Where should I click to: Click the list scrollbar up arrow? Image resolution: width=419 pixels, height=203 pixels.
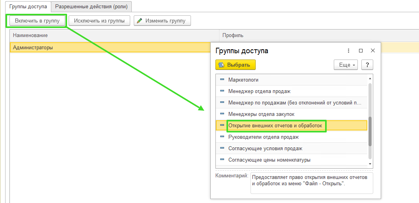[370, 78]
